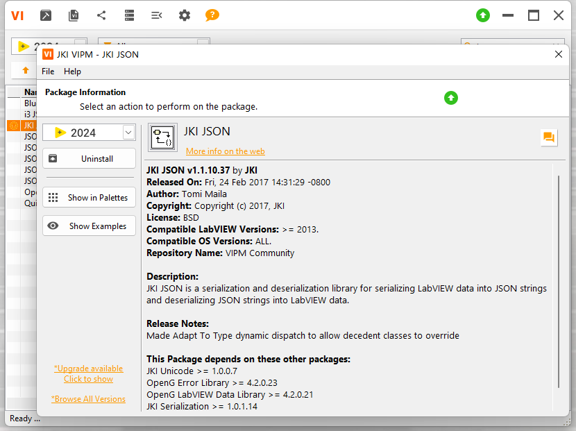
Task: Open the File menu
Action: coord(48,71)
